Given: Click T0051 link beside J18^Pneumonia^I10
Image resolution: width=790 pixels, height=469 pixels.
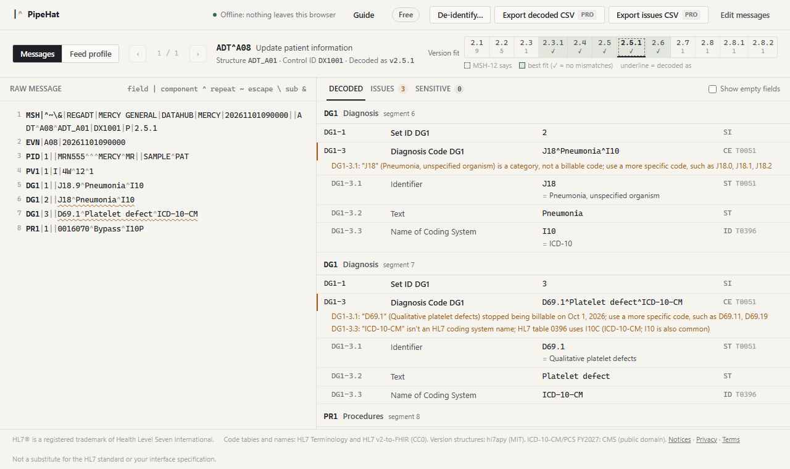Looking at the screenshot, I should click(746, 151).
